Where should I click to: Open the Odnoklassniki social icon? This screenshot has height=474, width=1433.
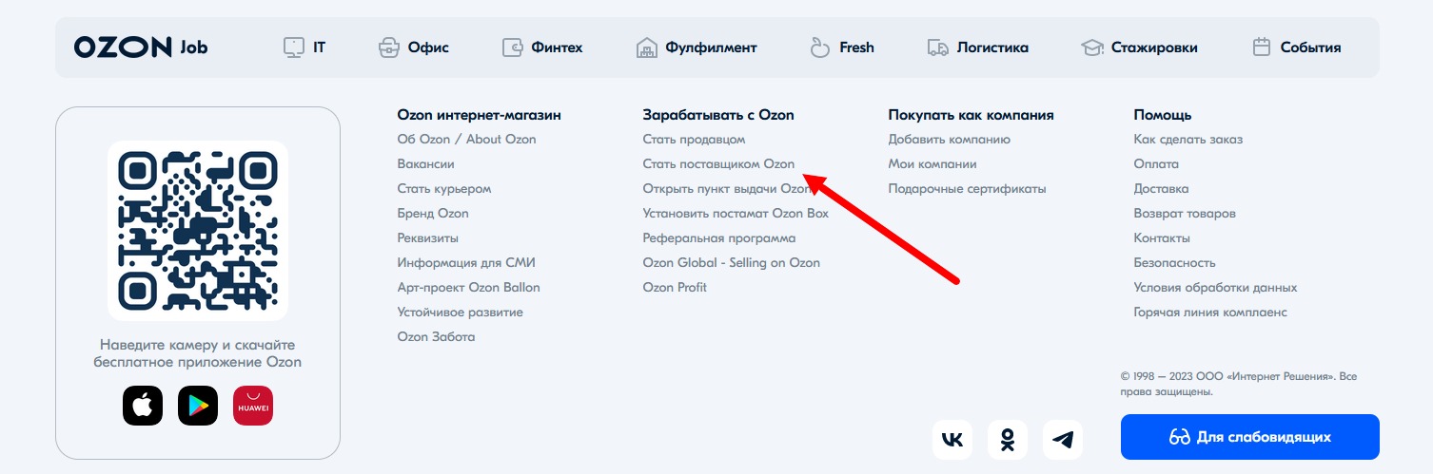1008,439
